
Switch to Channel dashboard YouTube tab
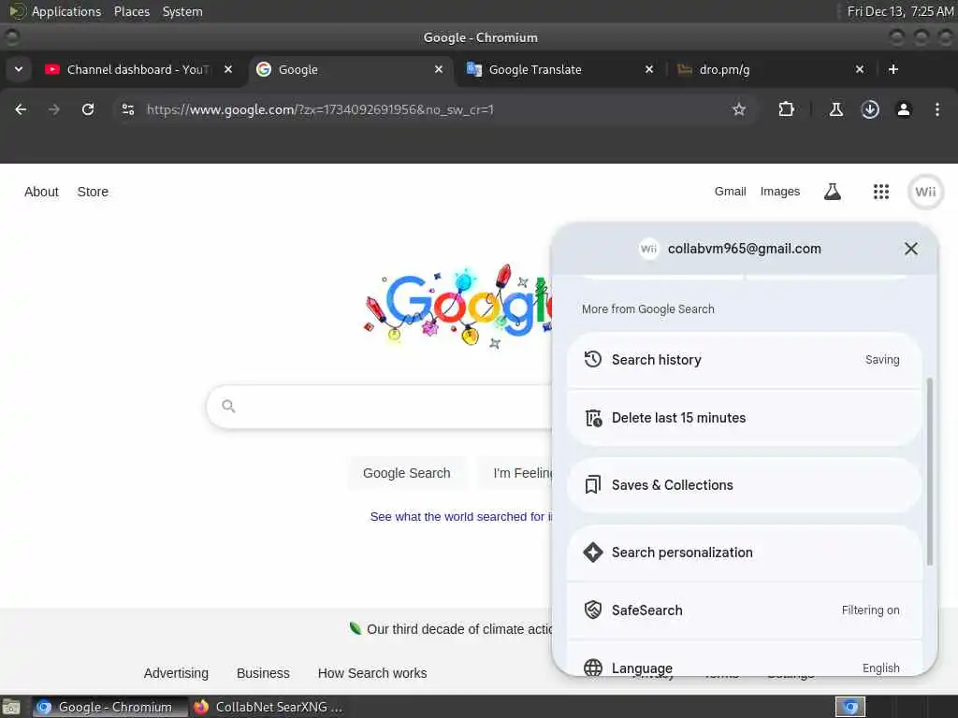click(138, 69)
